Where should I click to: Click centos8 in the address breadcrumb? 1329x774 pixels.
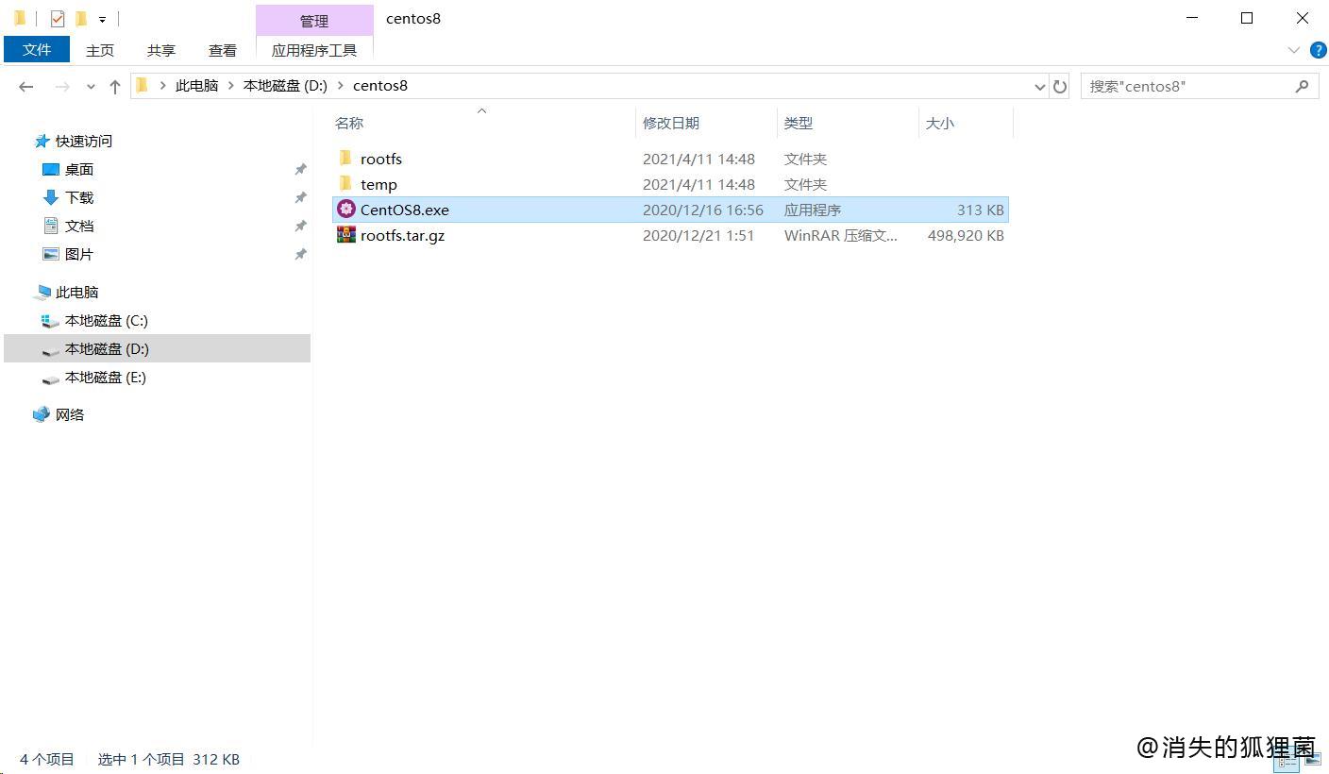(x=380, y=86)
